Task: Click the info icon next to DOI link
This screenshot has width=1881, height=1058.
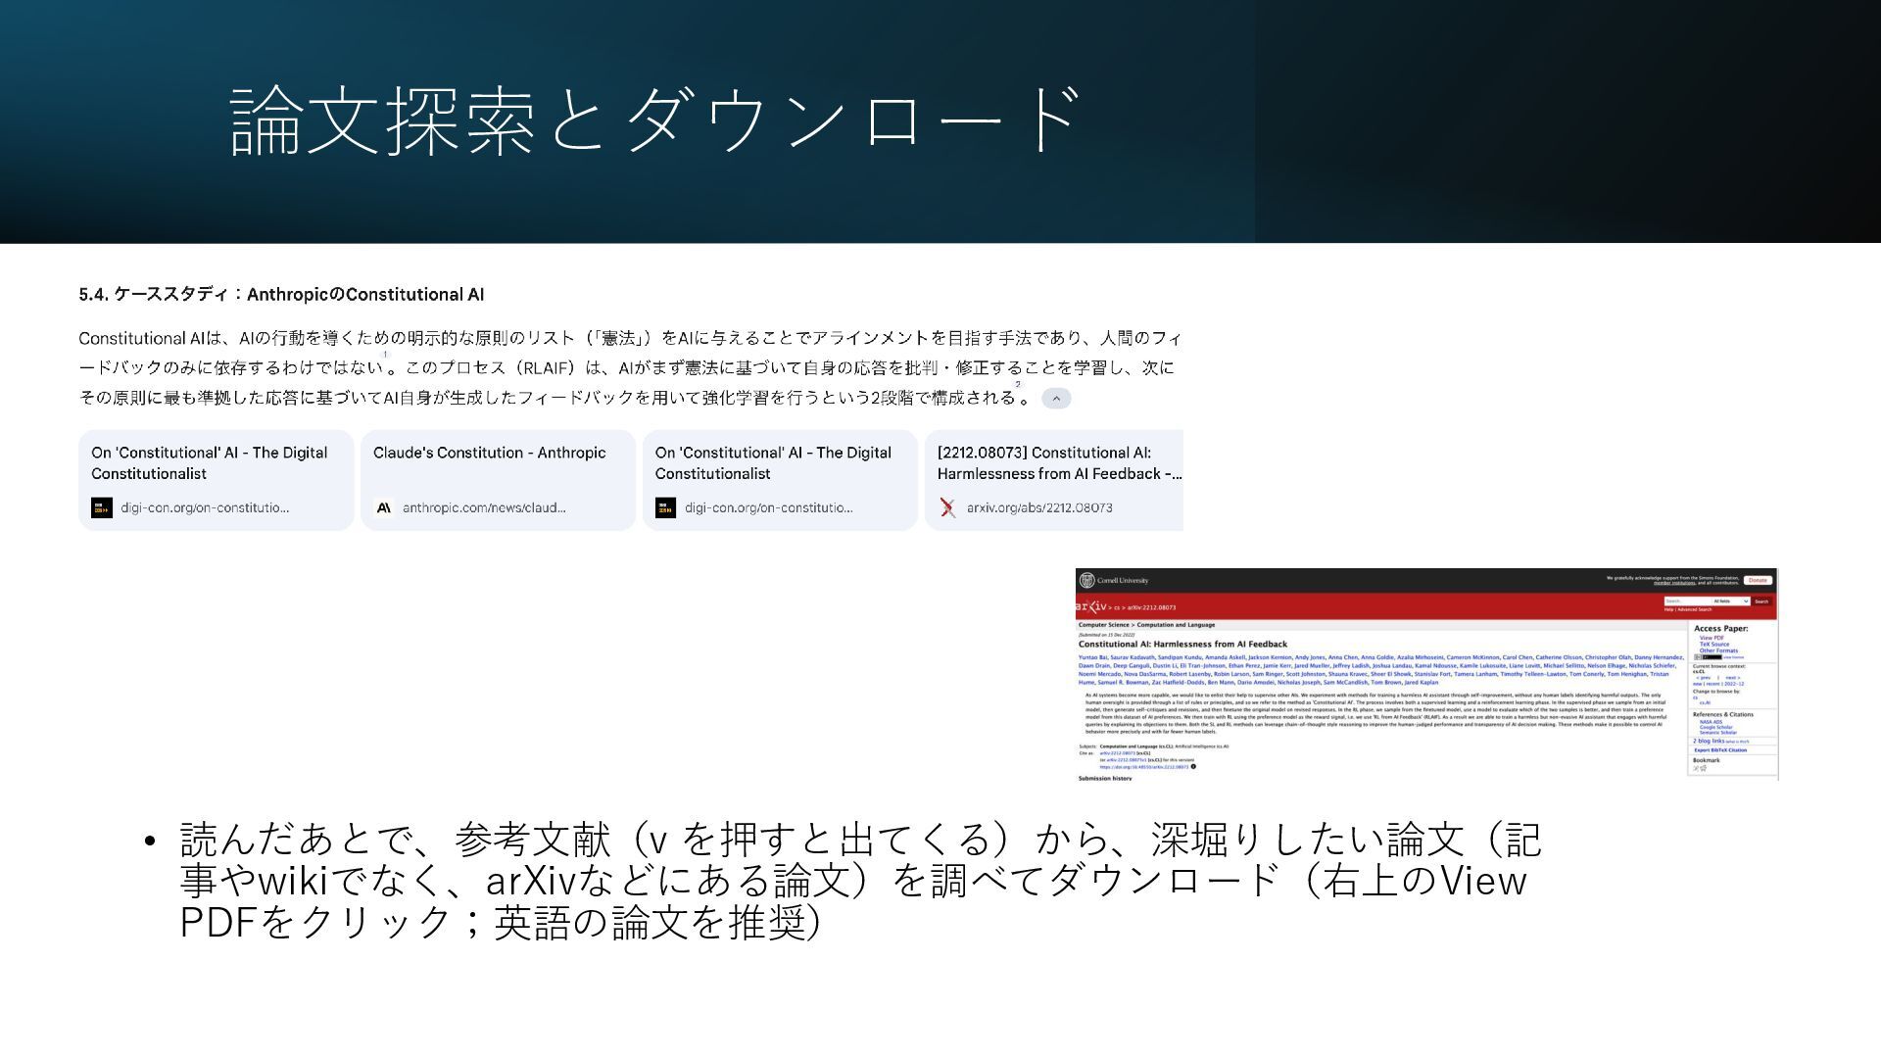Action: (1193, 767)
